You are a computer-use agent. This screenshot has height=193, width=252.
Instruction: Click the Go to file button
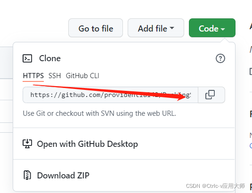(x=96, y=28)
